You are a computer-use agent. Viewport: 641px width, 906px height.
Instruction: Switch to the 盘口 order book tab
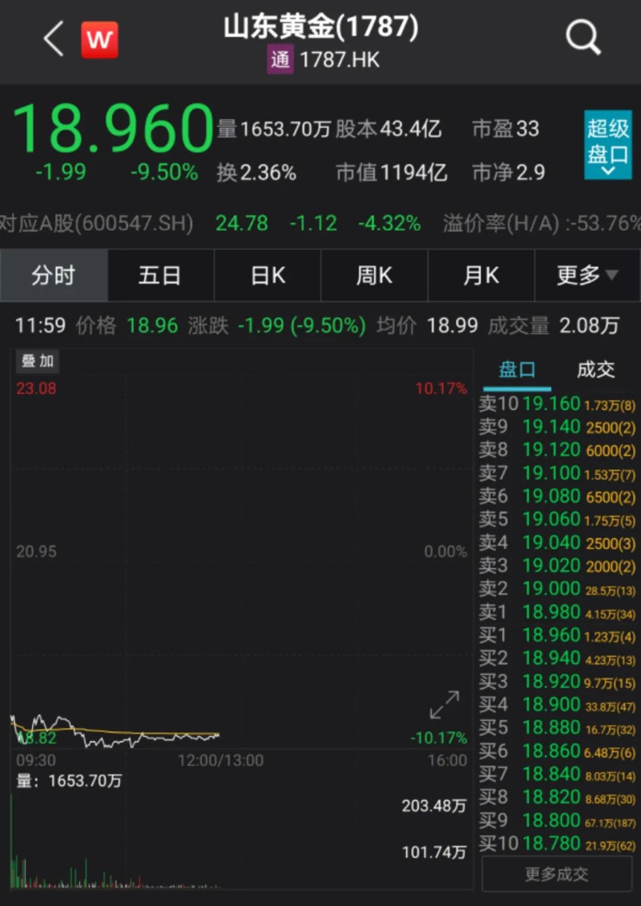pos(518,369)
